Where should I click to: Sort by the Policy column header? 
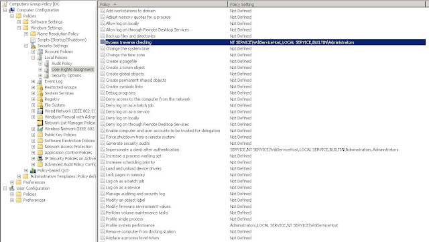click(x=162, y=4)
